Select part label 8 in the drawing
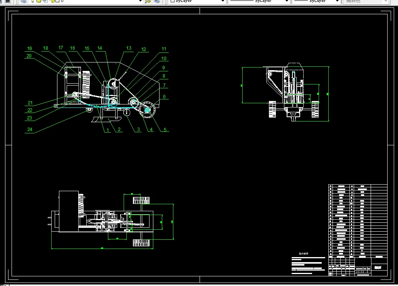398x286 pixels. point(164,76)
